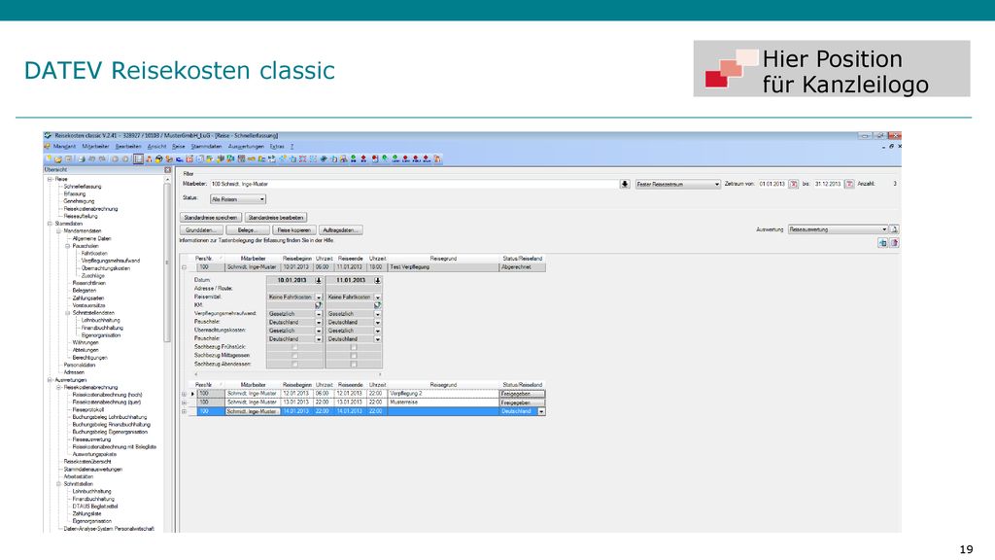995x560 pixels.
Task: Tick Sachbezug Mittagessen checkbox for 11.01.2013
Action: (354, 356)
